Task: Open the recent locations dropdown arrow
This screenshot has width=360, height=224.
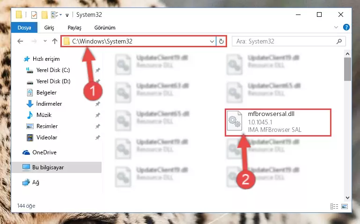Action: click(45, 41)
